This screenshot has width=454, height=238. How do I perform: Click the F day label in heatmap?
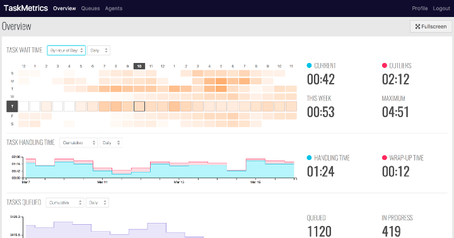click(12, 116)
